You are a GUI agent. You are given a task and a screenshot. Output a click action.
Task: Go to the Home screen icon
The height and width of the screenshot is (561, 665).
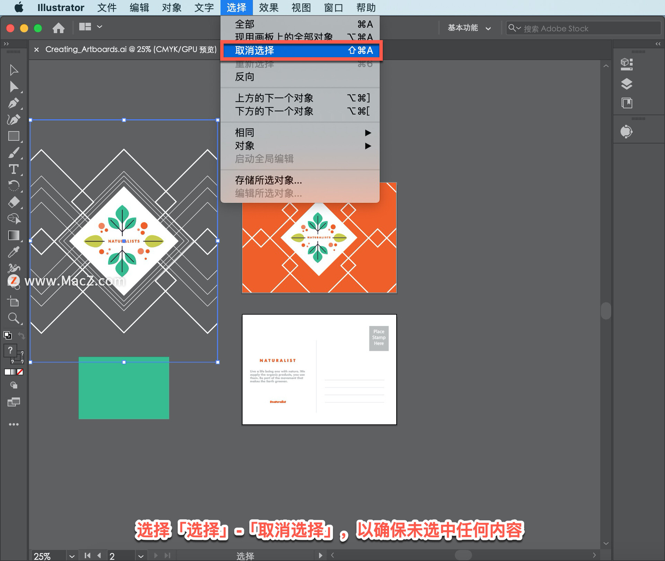click(x=59, y=27)
